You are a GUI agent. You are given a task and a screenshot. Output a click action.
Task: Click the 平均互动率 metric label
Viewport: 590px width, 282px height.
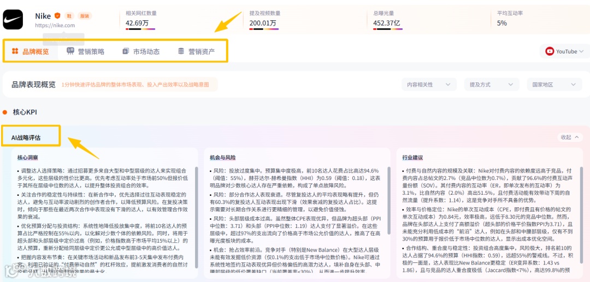[510, 13]
